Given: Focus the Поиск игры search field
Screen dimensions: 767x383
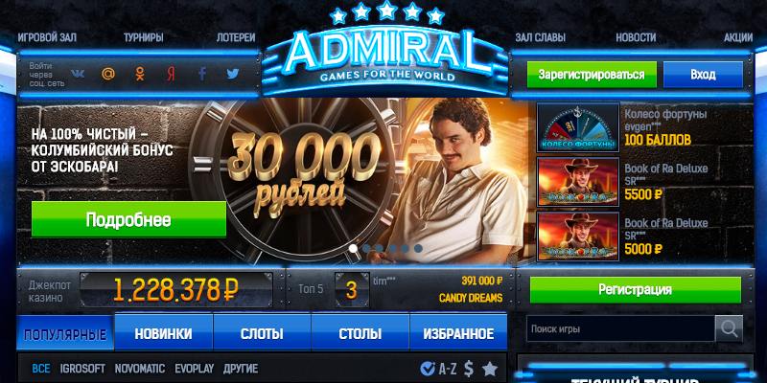Looking at the screenshot, I should coord(620,328).
